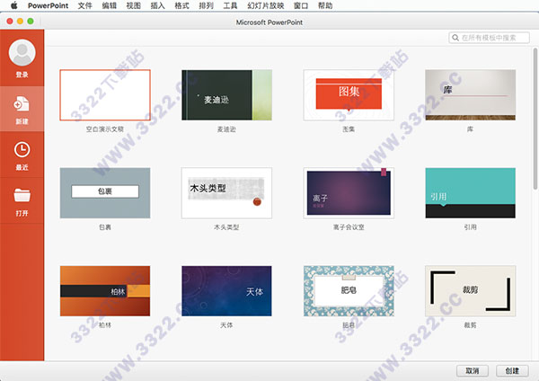Open the 格式 menu
This screenshot has height=381, width=539.
[x=181, y=5]
